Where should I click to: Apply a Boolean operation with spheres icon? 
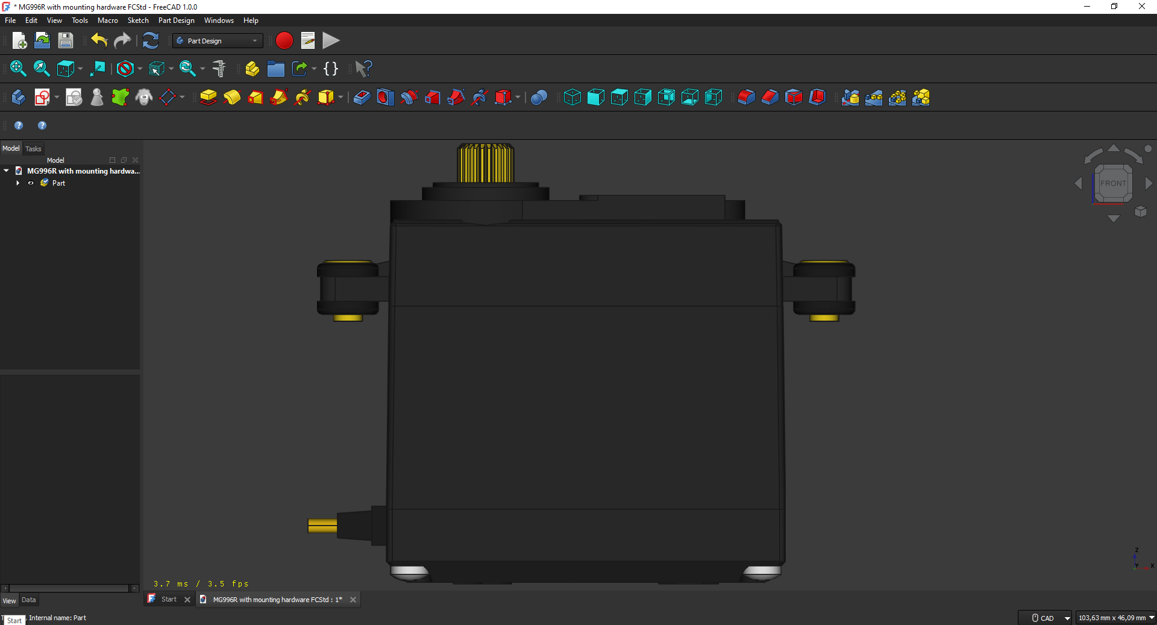click(539, 97)
